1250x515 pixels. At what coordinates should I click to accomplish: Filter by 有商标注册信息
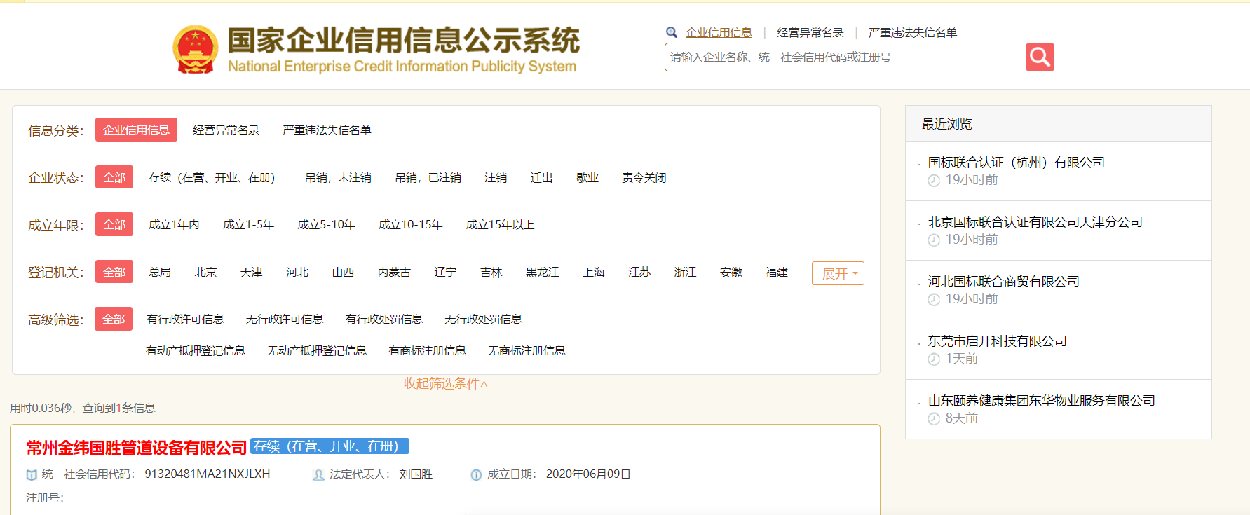428,350
